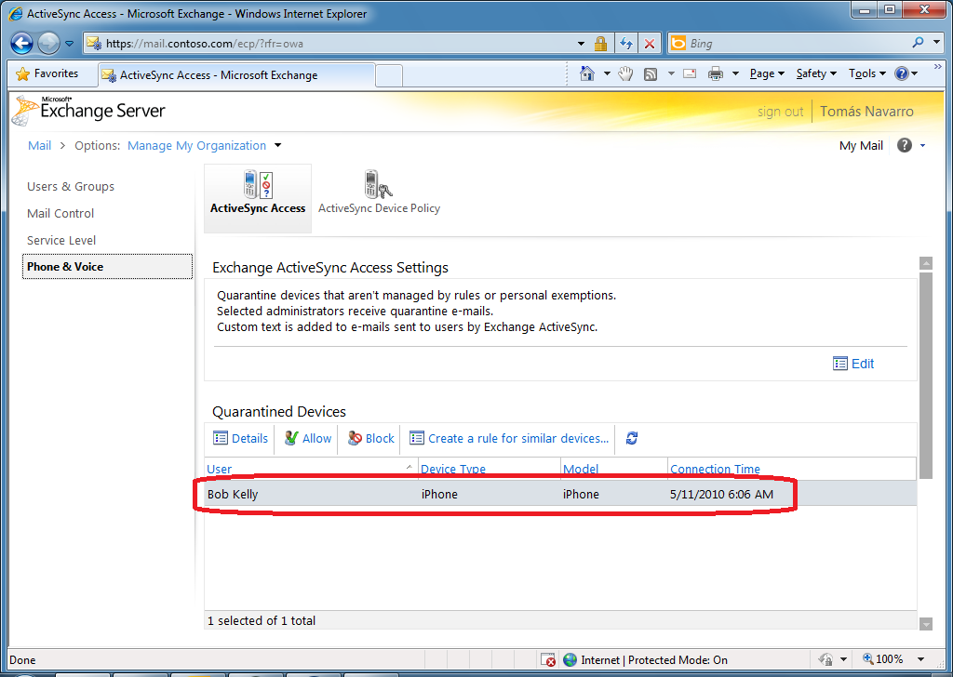Screen dimensions: 953x677
Task: Click the Print icon in command bar
Action: [716, 73]
